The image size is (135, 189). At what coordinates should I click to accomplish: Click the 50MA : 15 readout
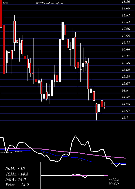point(15,169)
